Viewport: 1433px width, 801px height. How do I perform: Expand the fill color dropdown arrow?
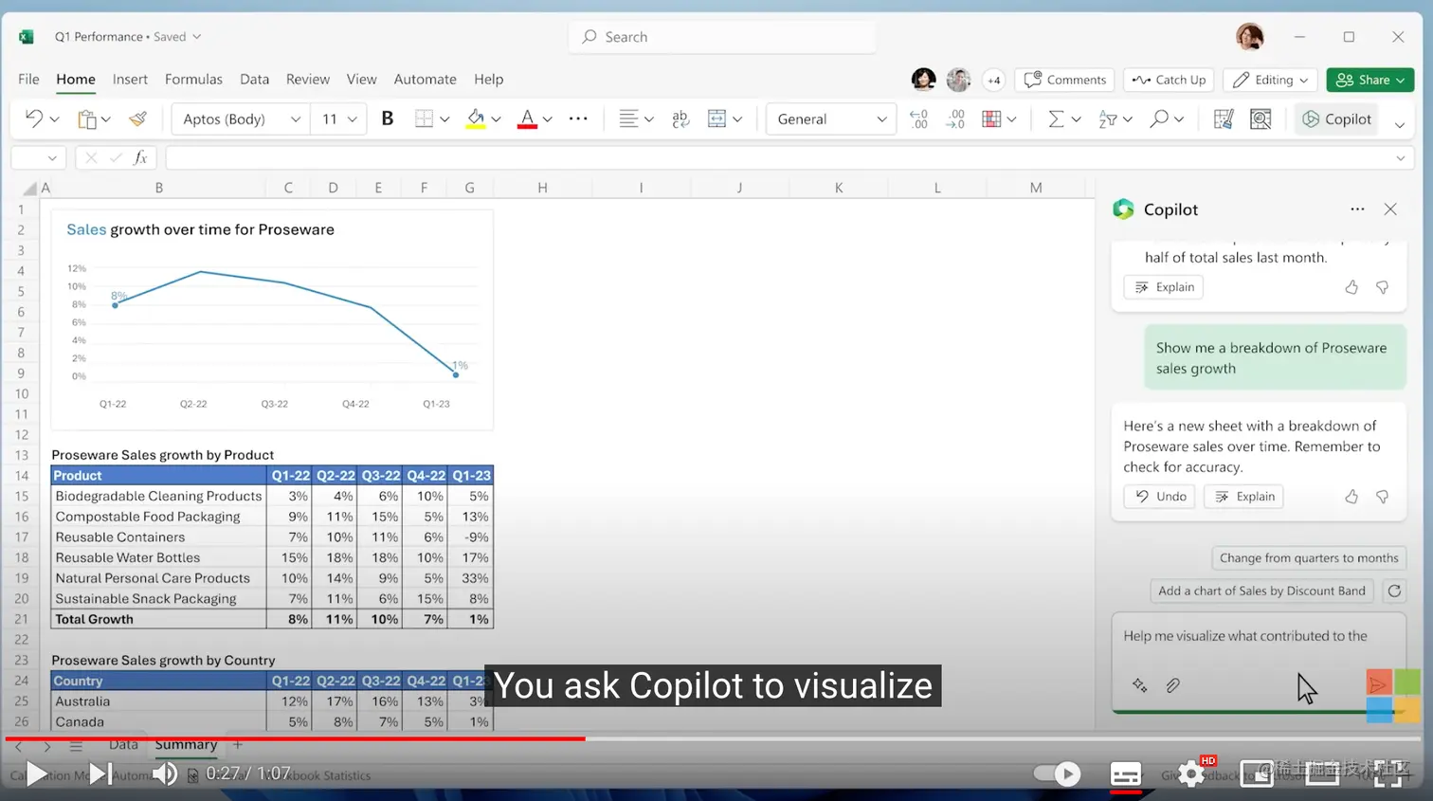coord(496,119)
